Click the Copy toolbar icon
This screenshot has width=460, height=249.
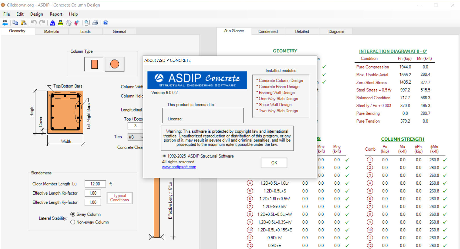pos(15,23)
